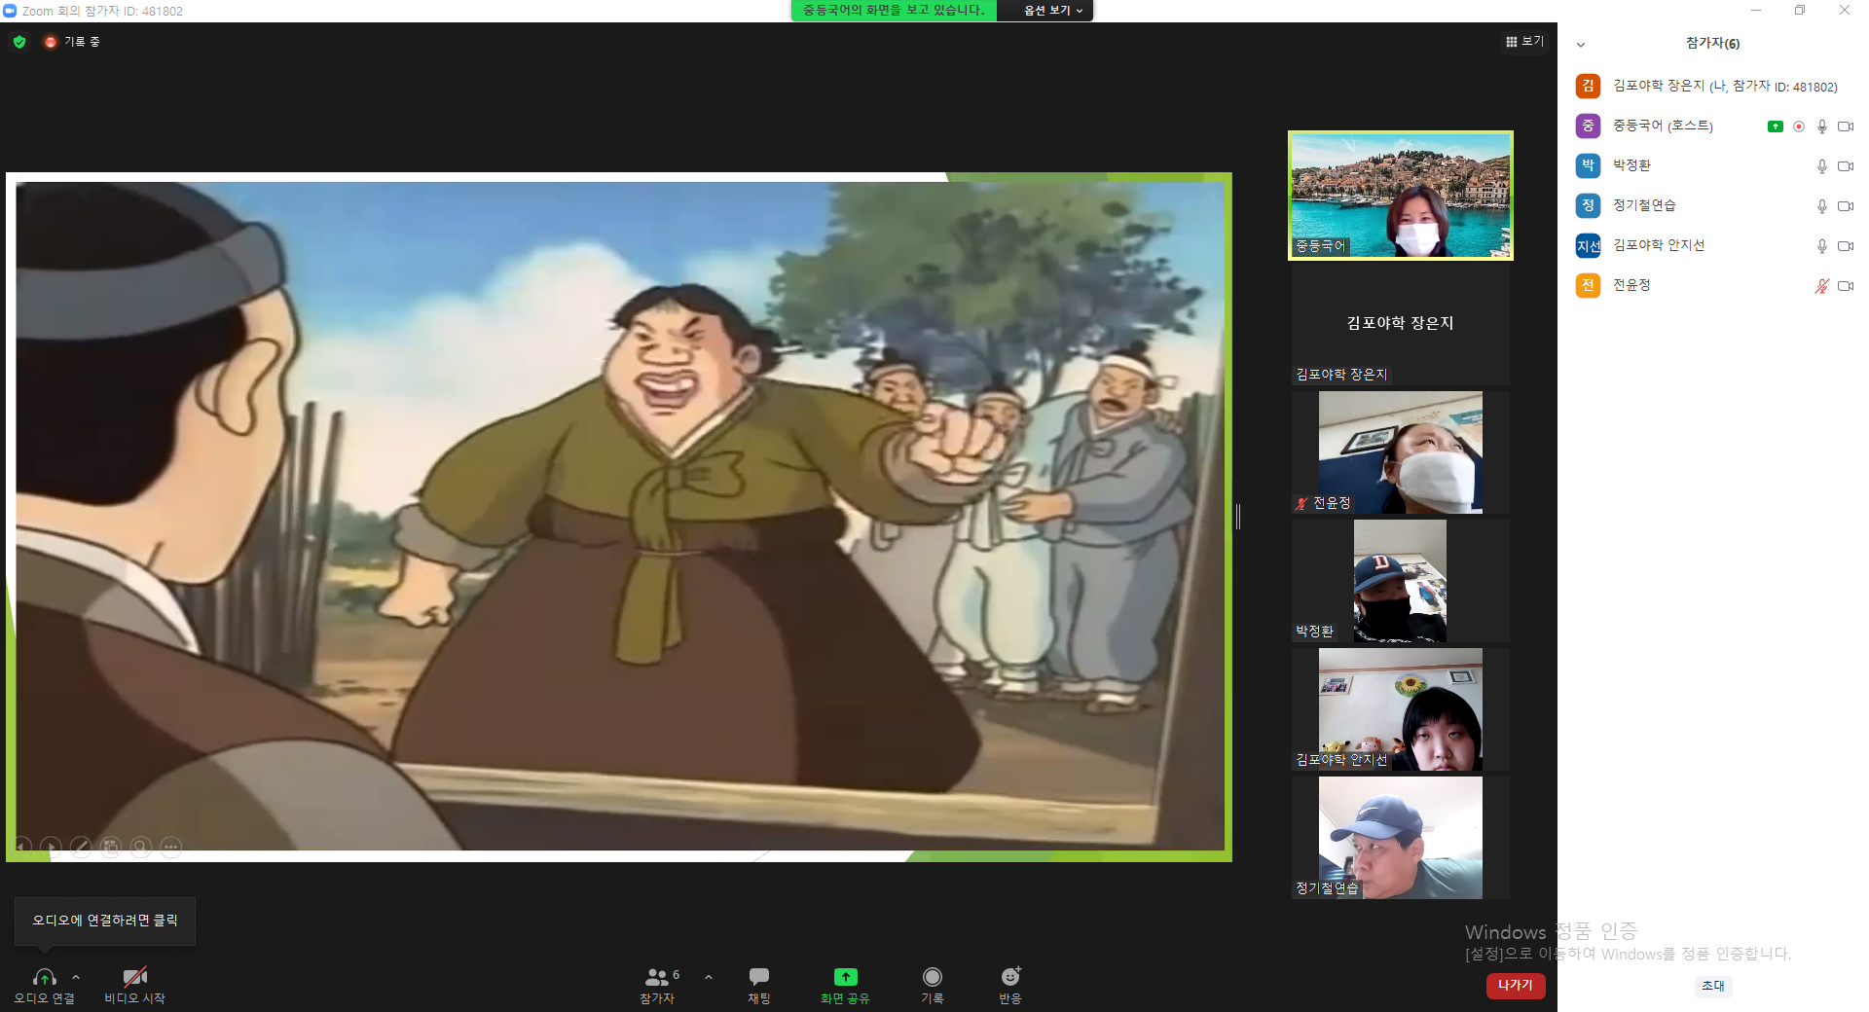Click the red 나가기 leave button
The image size is (1869, 1012).
pyautogui.click(x=1516, y=986)
